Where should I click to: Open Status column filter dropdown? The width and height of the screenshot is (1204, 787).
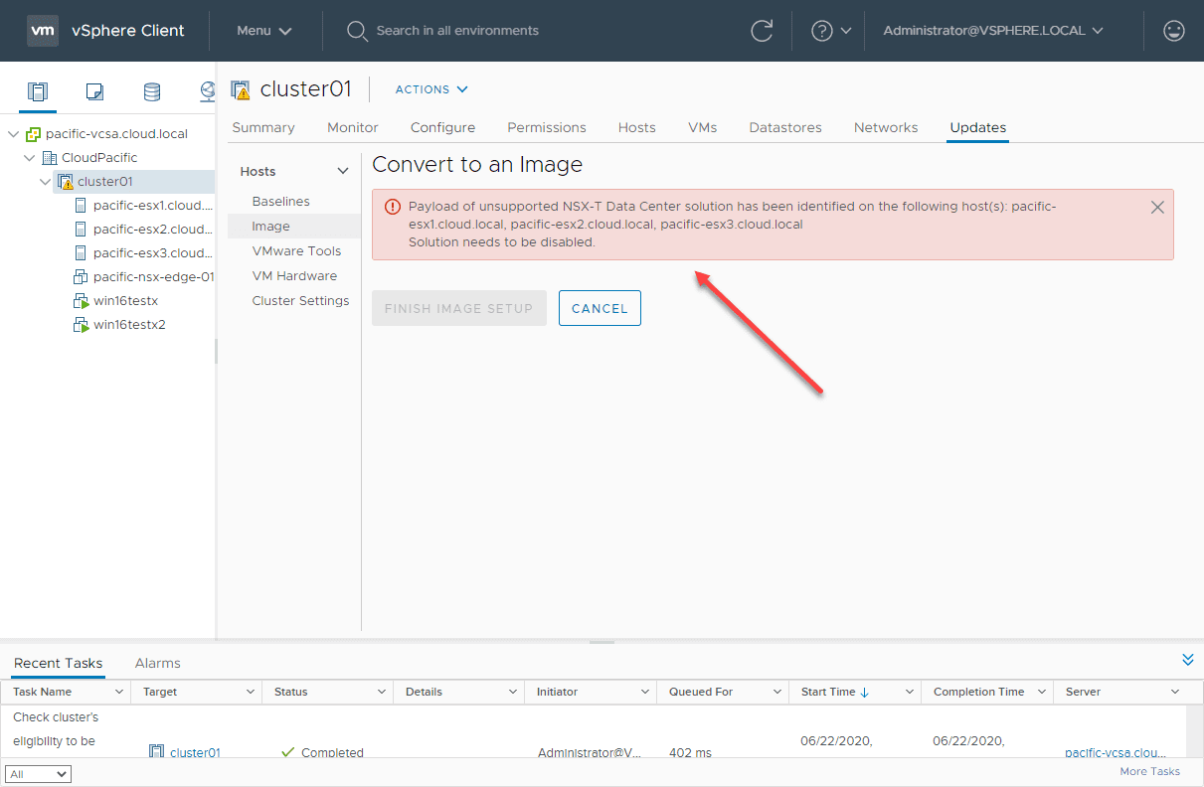coord(382,692)
